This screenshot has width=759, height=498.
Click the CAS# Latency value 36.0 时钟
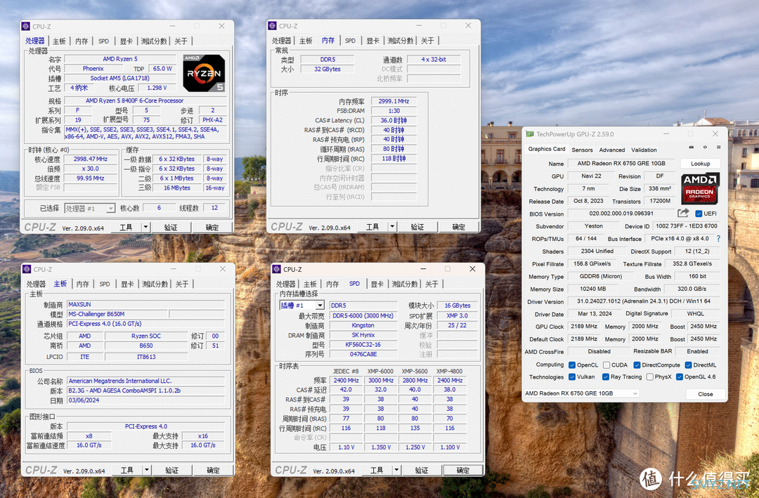point(394,120)
